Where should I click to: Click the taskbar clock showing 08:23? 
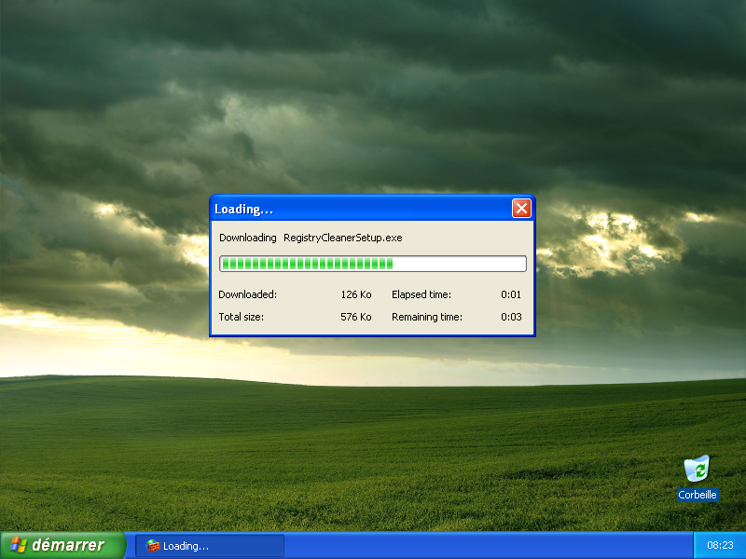720,545
